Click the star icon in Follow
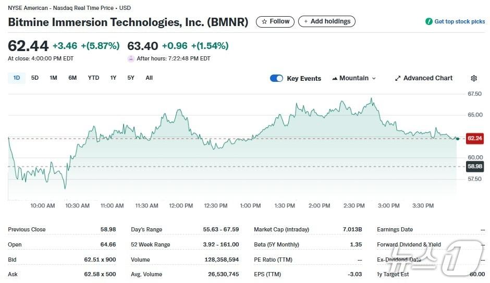The image size is (490, 283). click(x=264, y=21)
